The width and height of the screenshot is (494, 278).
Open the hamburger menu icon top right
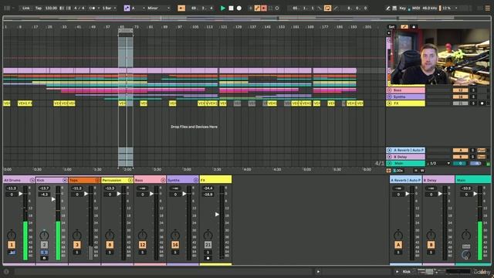pyautogui.click(x=487, y=8)
